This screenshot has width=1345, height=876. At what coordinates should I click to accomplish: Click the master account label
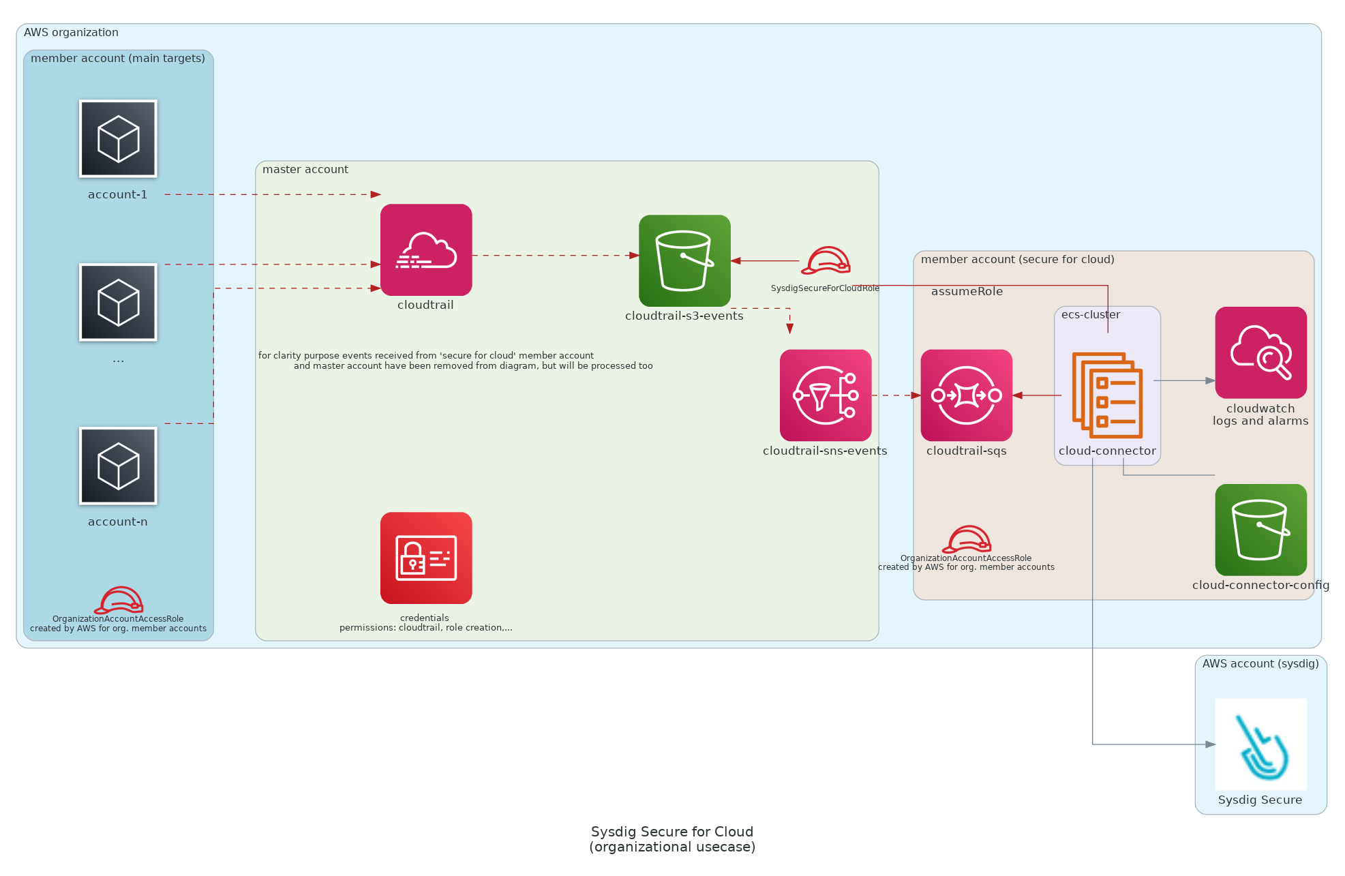(305, 169)
